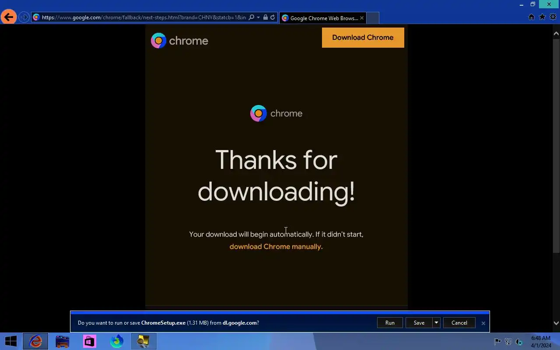Click Cancel in the download notification bar
The height and width of the screenshot is (350, 560).
click(459, 323)
